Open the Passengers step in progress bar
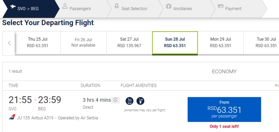Image resolution: width=279 pixels, height=132 pixels. point(80,8)
